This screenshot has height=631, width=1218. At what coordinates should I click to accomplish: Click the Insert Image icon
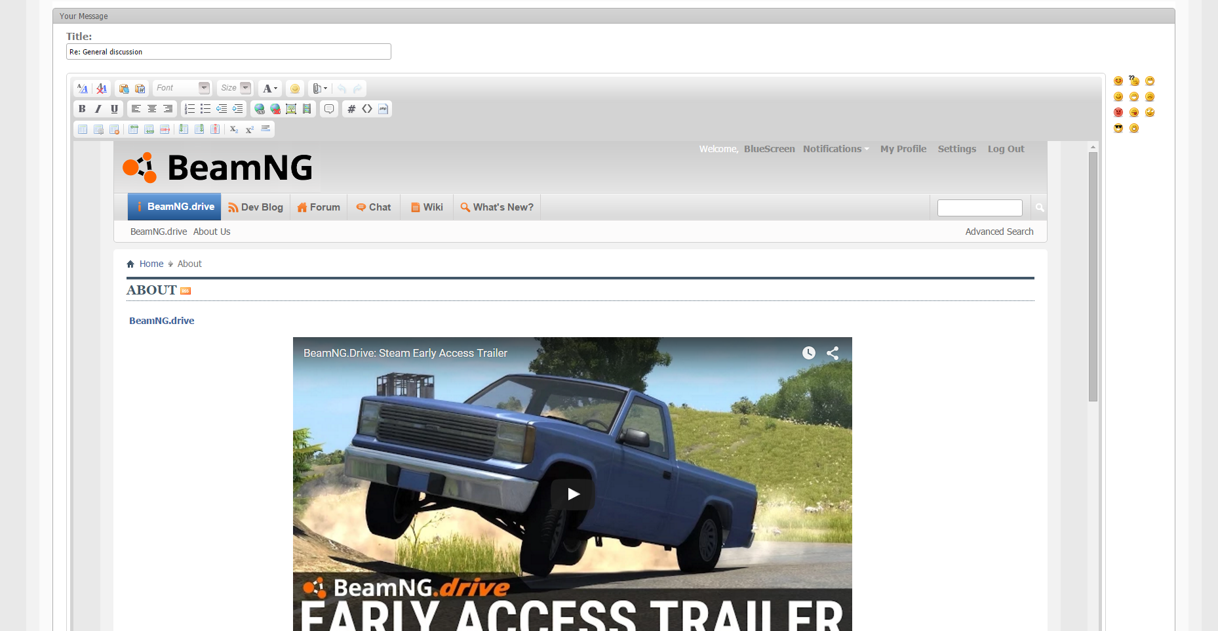(291, 109)
